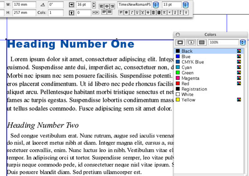Screen dimensions: 249x176
Task: Select the Black color entry
Action: click(209, 51)
